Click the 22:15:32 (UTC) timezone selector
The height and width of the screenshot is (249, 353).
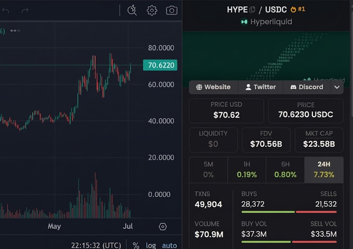click(96, 245)
